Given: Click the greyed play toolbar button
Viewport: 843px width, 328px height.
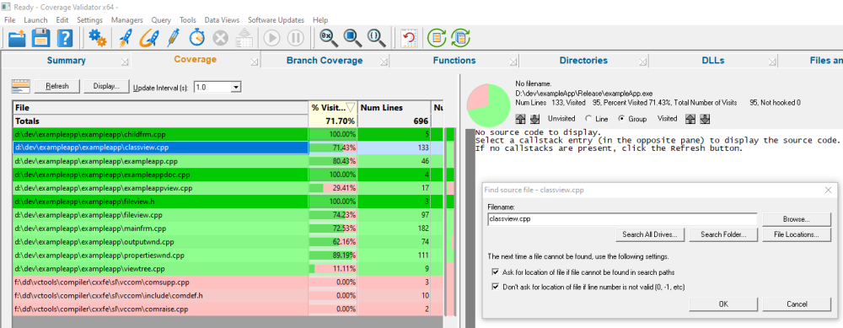Looking at the screenshot, I should point(272,38).
